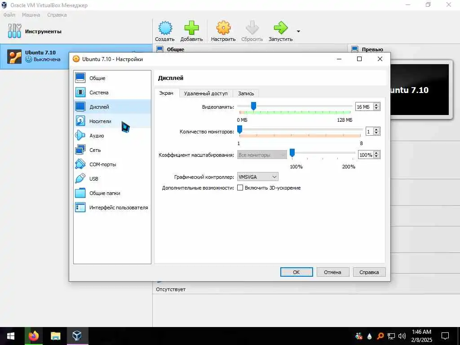Click the Сбросить discard toolbar icon

point(252,31)
